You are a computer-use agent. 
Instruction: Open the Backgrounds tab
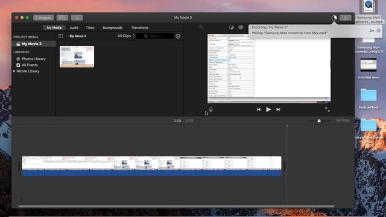click(113, 28)
